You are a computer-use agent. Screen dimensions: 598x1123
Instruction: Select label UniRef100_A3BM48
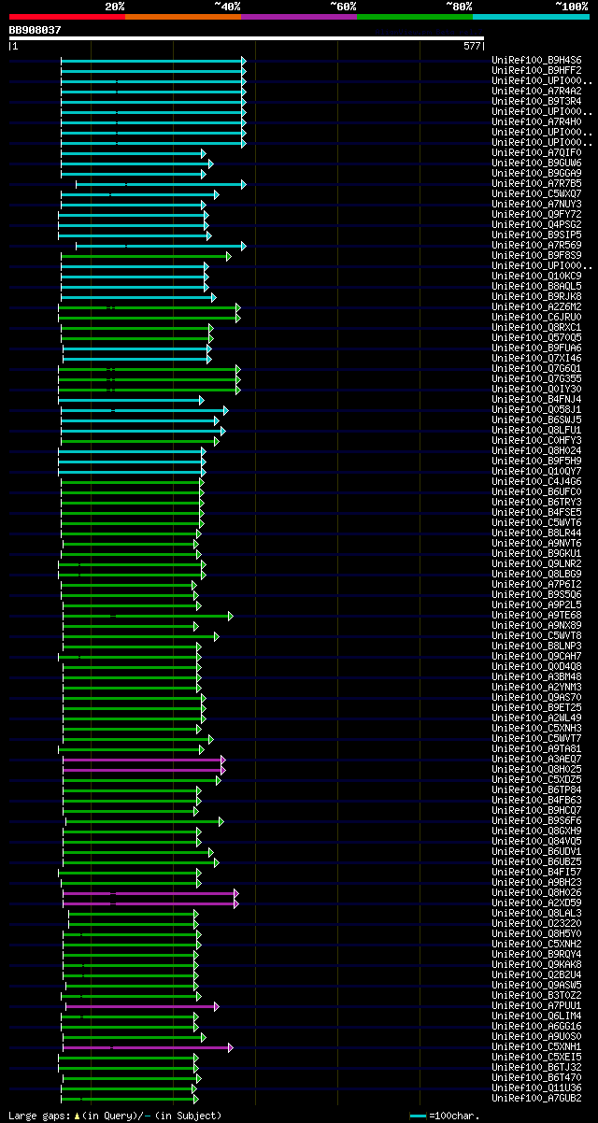pos(536,676)
